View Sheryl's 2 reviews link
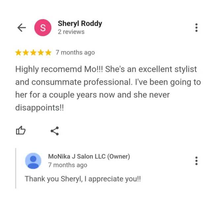Screen dimensions: 218x218 pos(71,32)
